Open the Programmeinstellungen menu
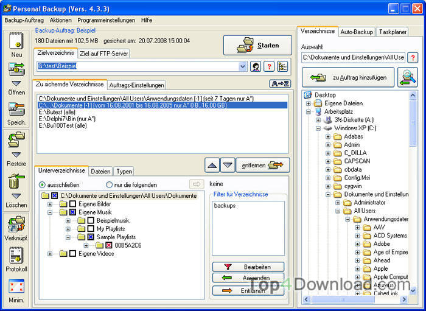This screenshot has width=426, height=311. [106, 20]
